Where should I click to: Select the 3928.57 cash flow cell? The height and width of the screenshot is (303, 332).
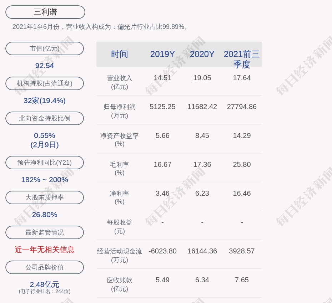[242, 251]
